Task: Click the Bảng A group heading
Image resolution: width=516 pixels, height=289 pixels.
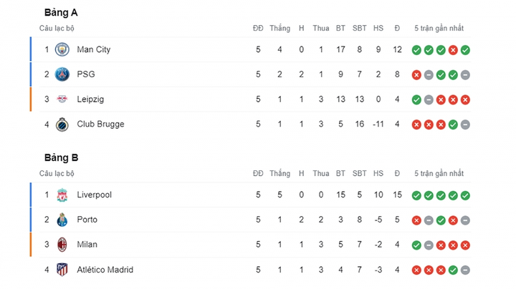Action: tap(61, 12)
